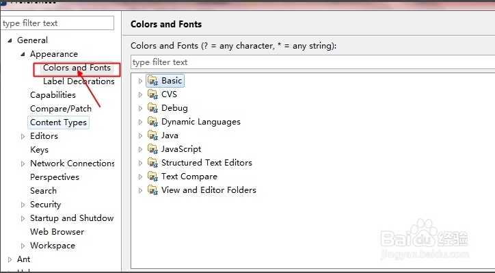Viewport: 495px width, 273px height.
Task: Expand the JavaScript category arrow
Action: tap(140, 149)
